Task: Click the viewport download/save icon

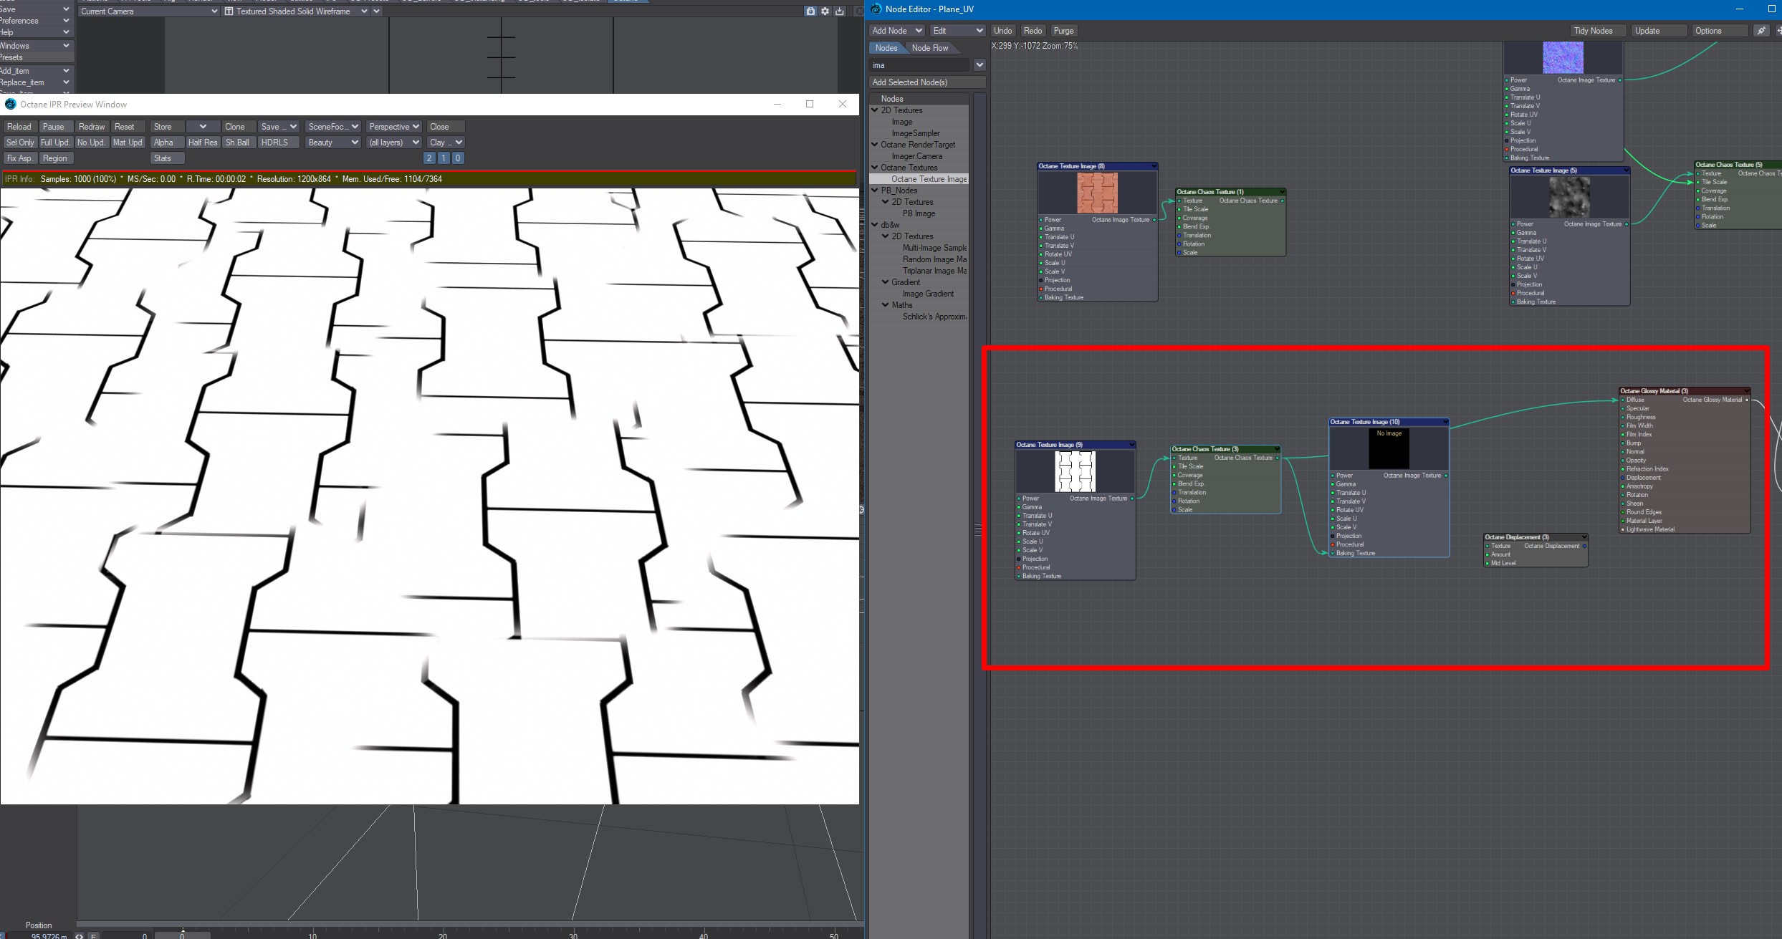Action: point(839,11)
